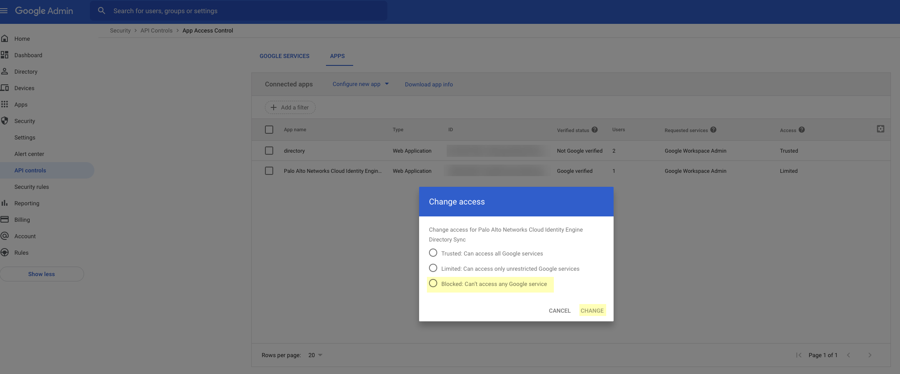Click the Dashboard icon in sidebar

(x=5, y=55)
